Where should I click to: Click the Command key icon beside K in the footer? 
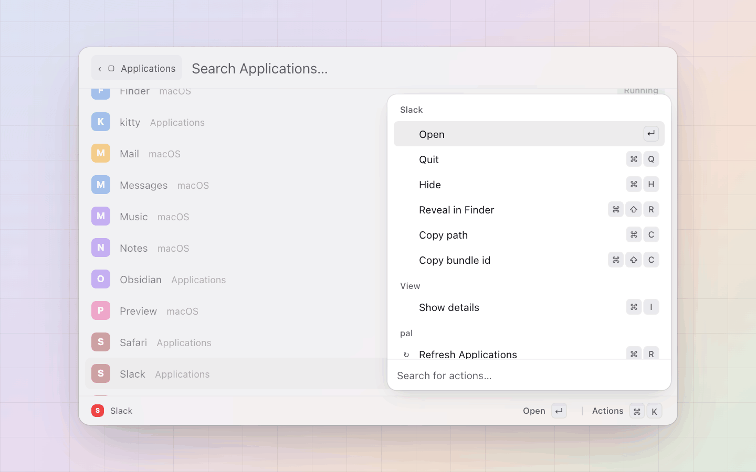tap(637, 411)
